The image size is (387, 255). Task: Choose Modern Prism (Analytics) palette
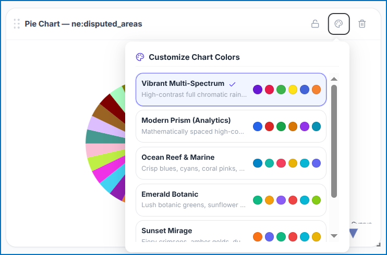point(231,126)
